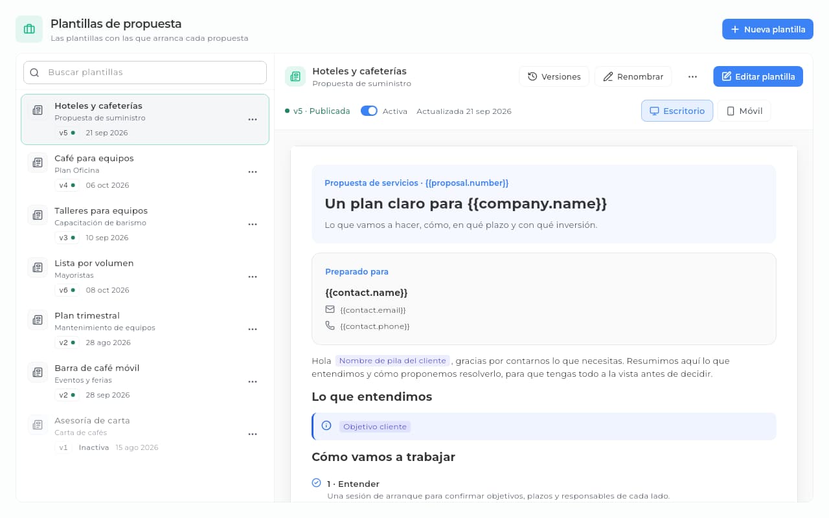
Task: Select the Talleres para equipos template name
Action: [x=101, y=210]
